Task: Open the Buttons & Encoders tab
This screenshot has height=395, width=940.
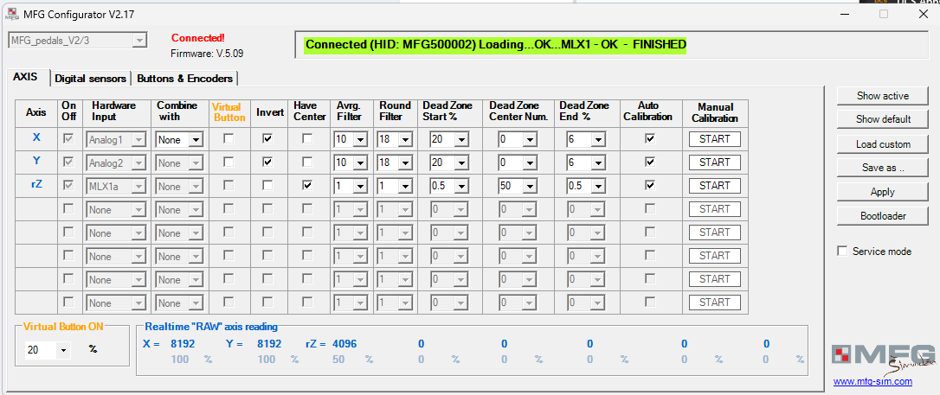Action: (x=184, y=79)
